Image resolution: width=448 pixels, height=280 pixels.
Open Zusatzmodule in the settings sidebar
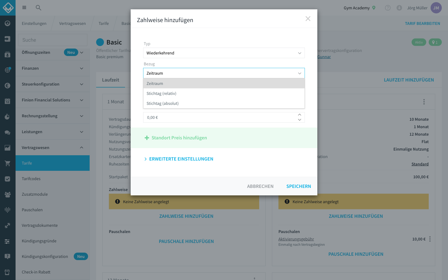coord(53,194)
